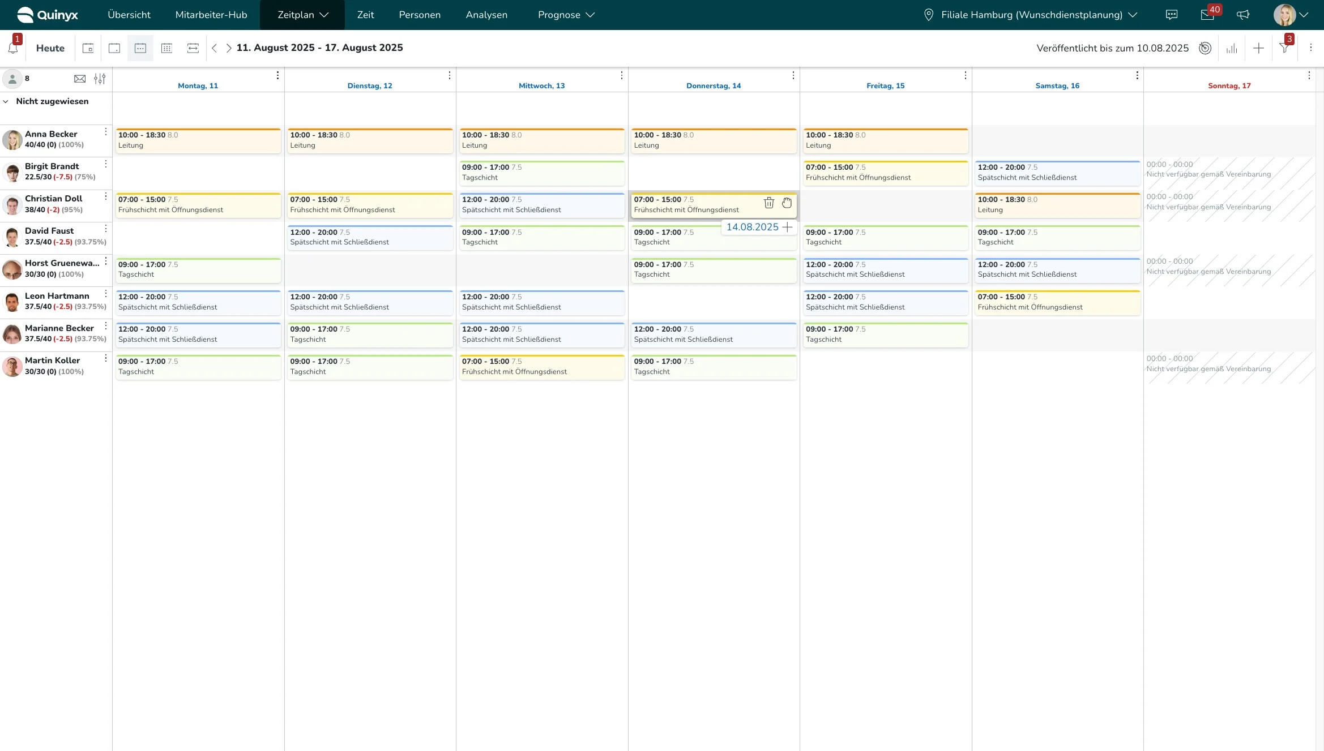
Task: Open Anna Becker's Monday Leitung shift
Action: click(198, 140)
